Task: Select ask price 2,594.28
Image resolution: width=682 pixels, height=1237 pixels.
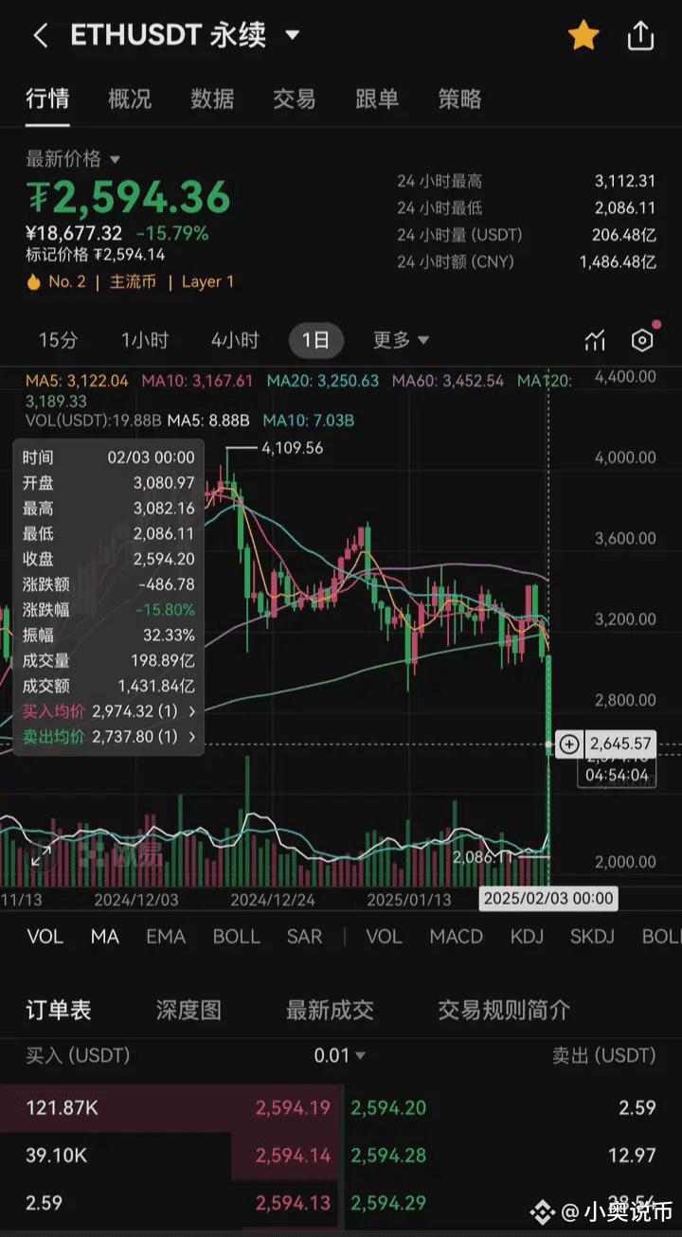Action: point(388,1156)
